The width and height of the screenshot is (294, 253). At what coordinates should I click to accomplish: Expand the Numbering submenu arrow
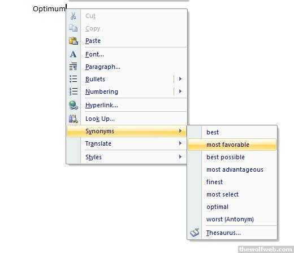pyautogui.click(x=180, y=91)
